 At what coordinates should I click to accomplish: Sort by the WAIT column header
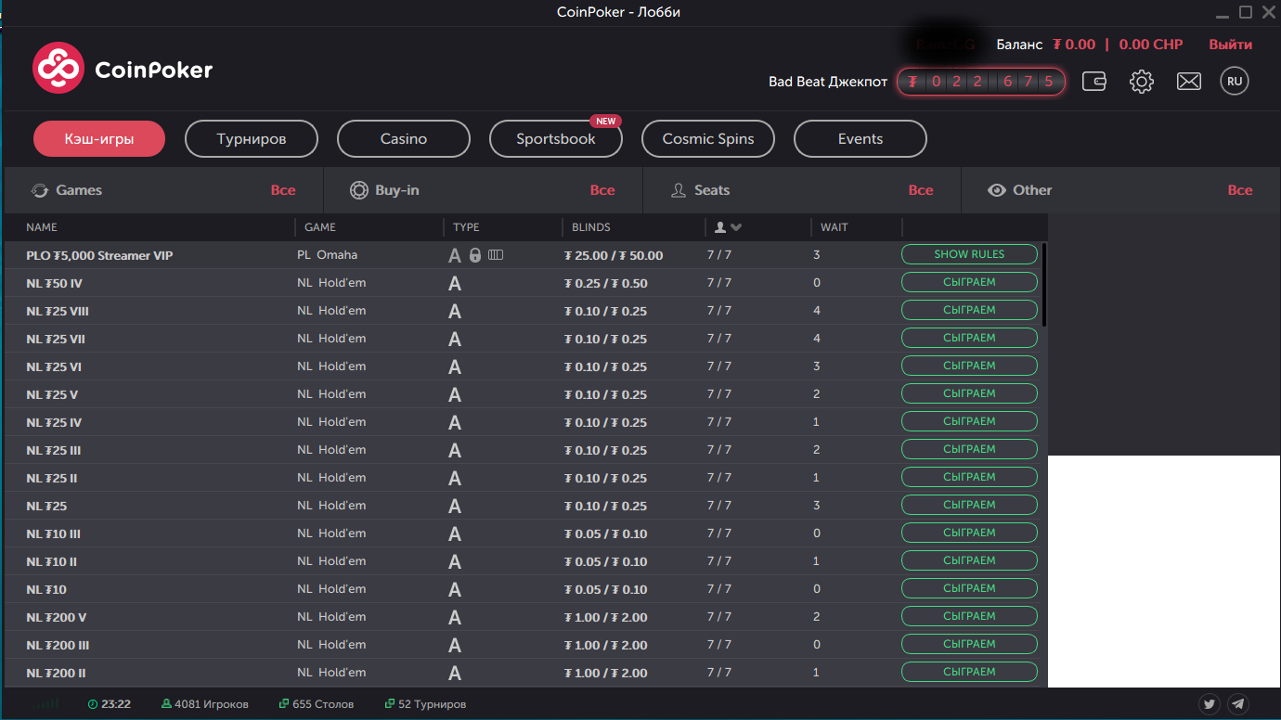coord(834,227)
